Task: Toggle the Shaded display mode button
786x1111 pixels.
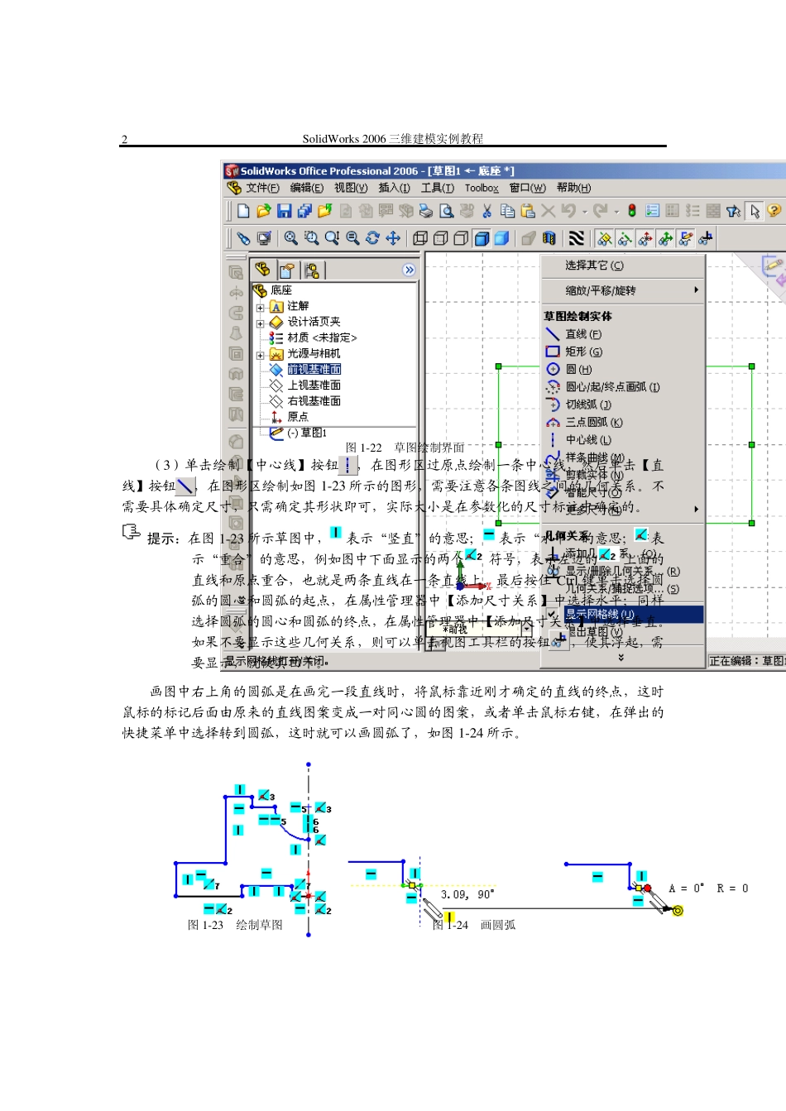Action: tap(502, 238)
